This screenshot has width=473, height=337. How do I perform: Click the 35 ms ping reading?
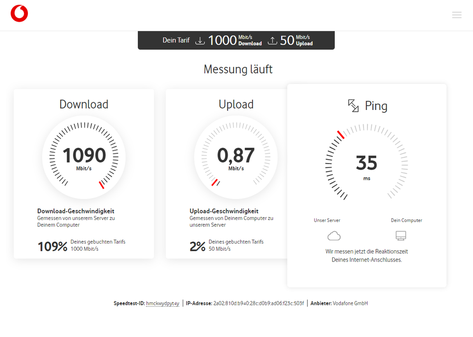pyautogui.click(x=366, y=165)
